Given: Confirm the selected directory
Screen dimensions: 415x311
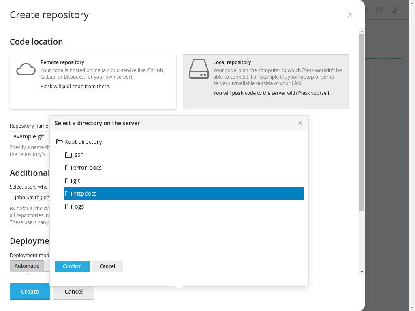Looking at the screenshot, I should pyautogui.click(x=72, y=266).
